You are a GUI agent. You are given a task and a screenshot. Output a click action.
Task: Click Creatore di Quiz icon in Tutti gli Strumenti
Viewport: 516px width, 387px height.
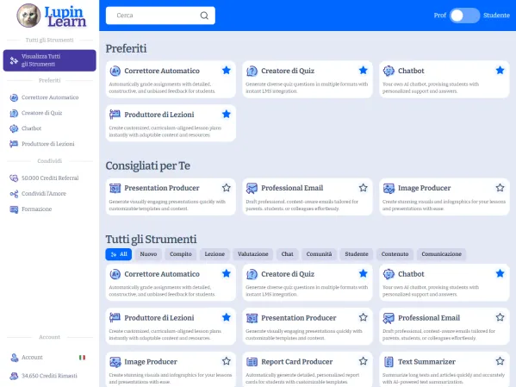click(x=252, y=274)
